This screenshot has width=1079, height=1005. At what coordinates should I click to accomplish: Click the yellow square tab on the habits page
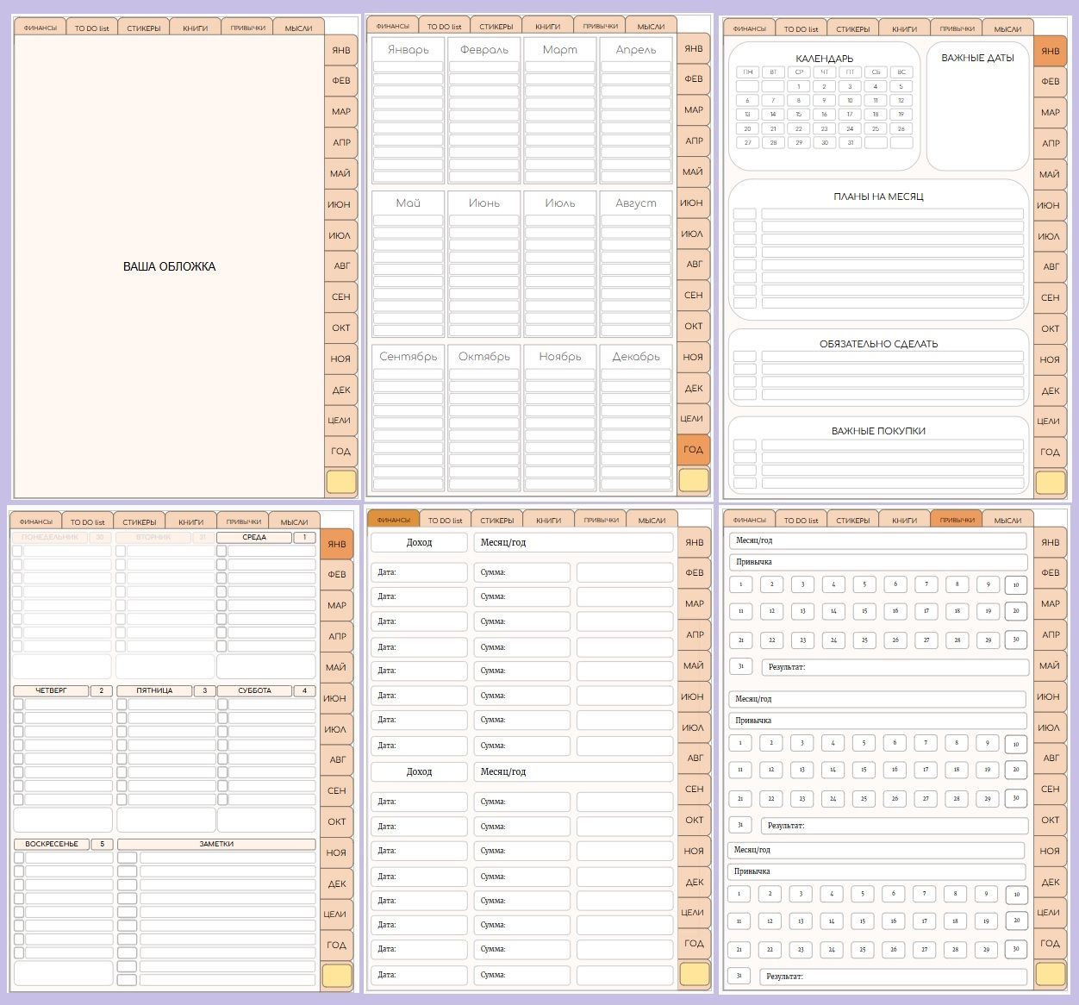[1050, 974]
